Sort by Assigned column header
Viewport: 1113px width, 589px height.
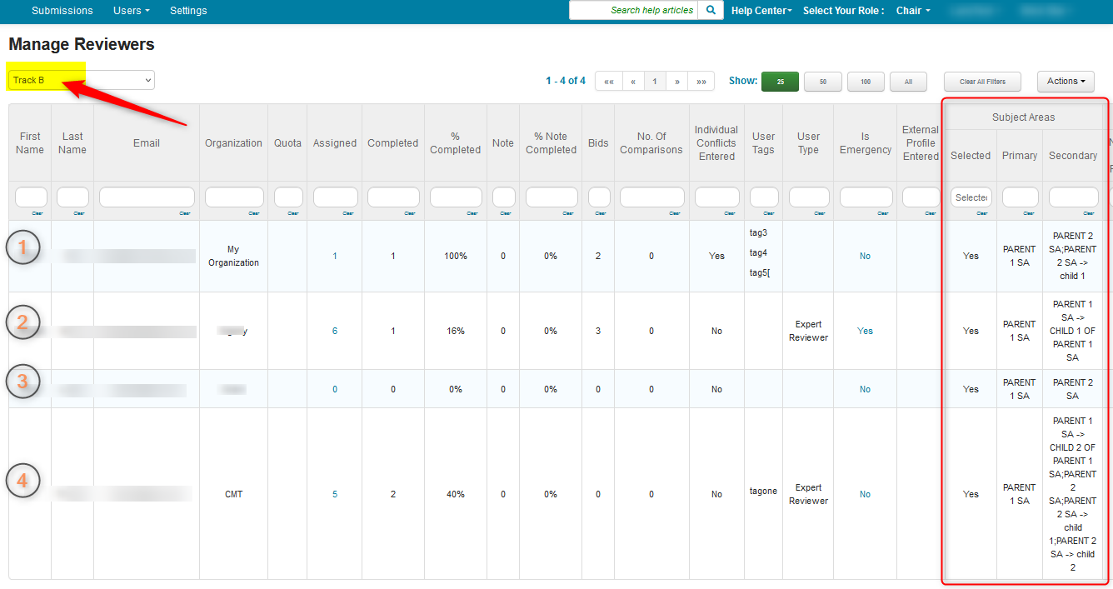click(335, 143)
